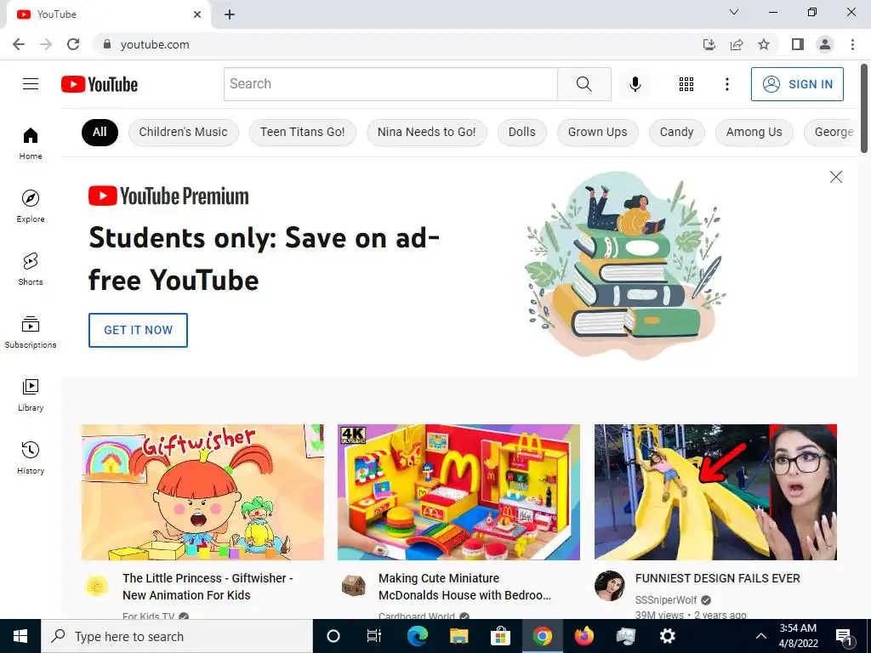Click the YouTube logo
The width and height of the screenshot is (871, 653).
(100, 84)
